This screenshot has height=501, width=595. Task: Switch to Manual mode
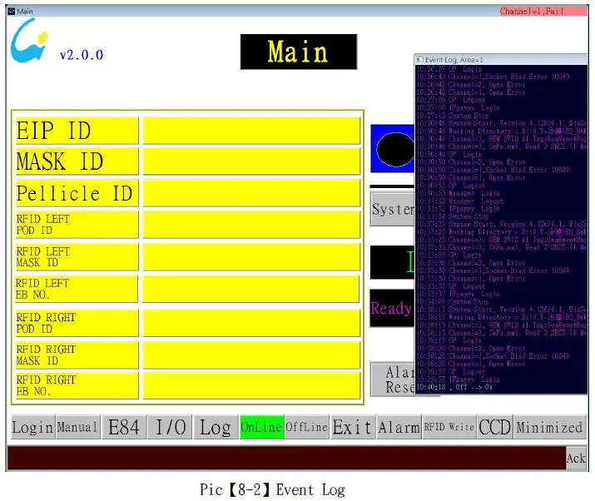[x=77, y=428]
